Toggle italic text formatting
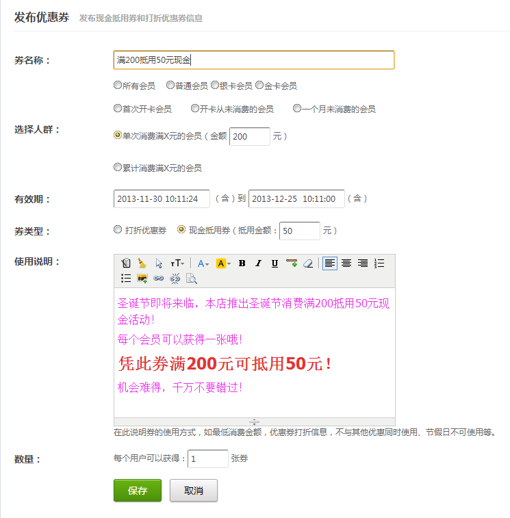 258,263
